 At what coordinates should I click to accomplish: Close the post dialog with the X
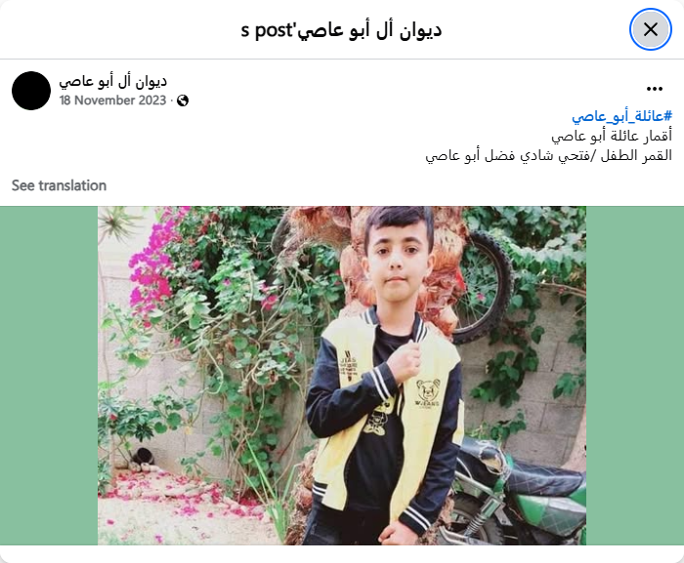tap(651, 29)
